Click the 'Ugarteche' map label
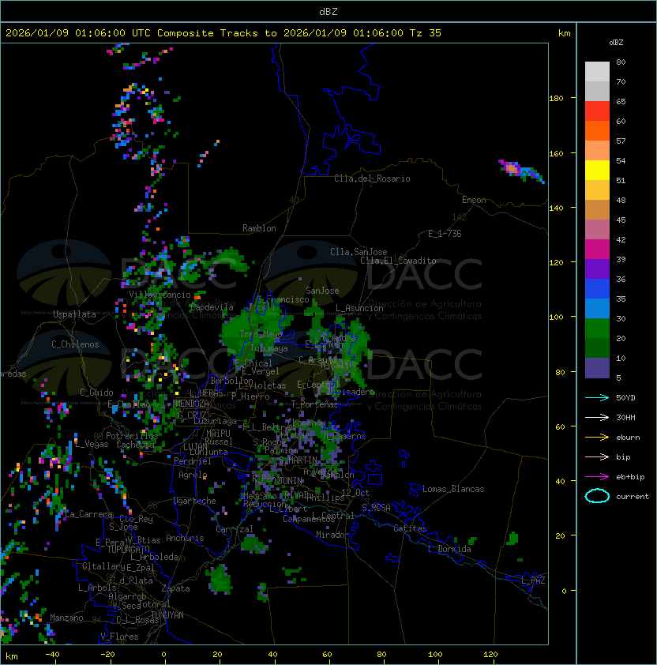 [195, 501]
